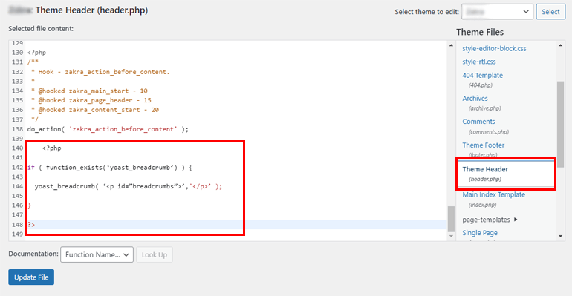Expand the page-templates folder
The width and height of the screenshot is (572, 296).
(490, 220)
